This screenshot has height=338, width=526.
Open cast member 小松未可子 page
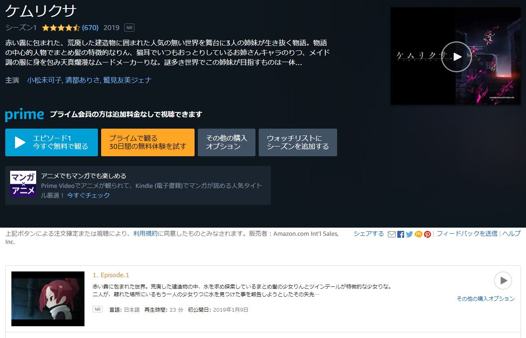pyautogui.click(x=44, y=80)
